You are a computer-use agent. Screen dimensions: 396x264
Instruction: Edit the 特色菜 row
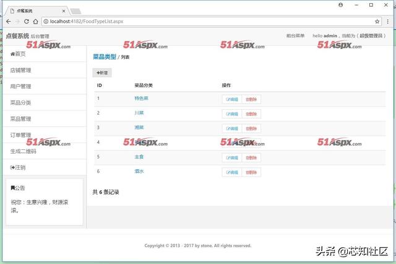232,99
